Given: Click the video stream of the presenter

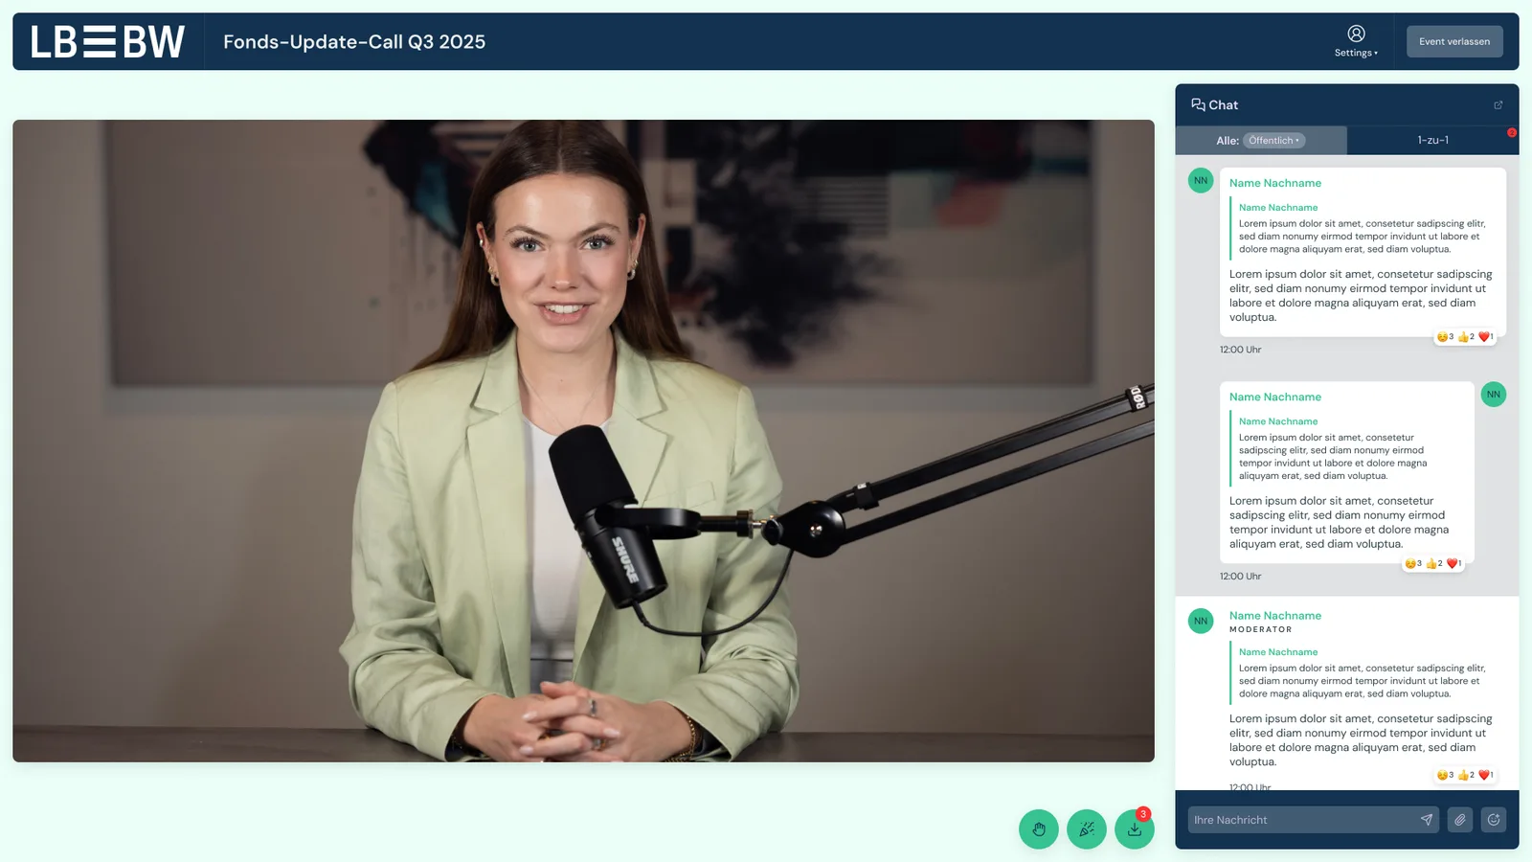Looking at the screenshot, I should [x=583, y=441].
